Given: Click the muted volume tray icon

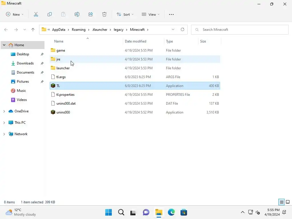Looking at the screenshot, I should [x=258, y=212].
